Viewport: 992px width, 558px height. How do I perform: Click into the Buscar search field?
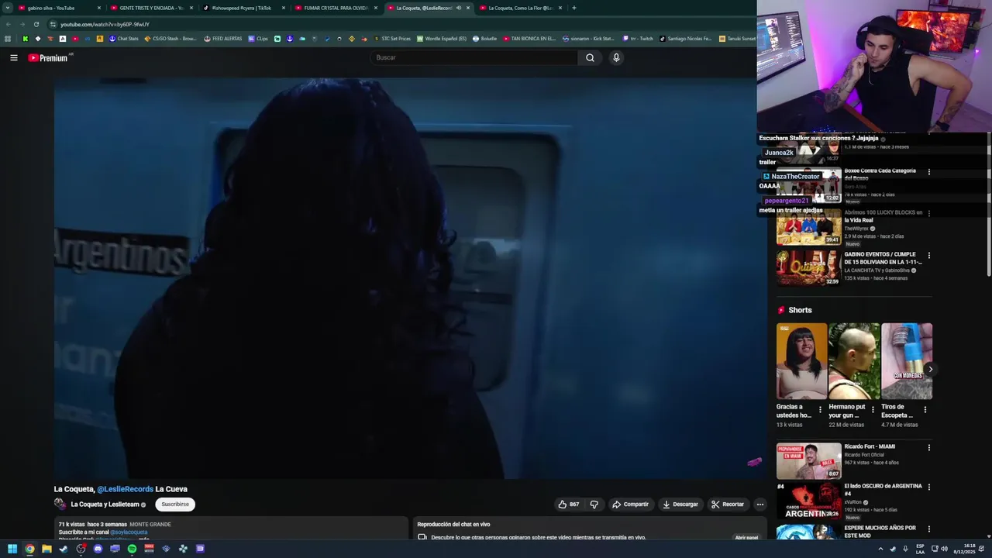[x=474, y=57]
